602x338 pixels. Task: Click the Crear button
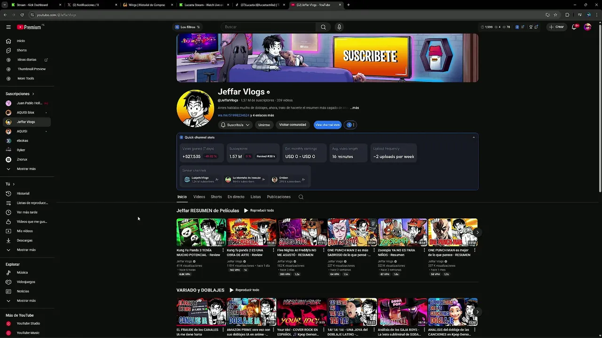click(556, 27)
